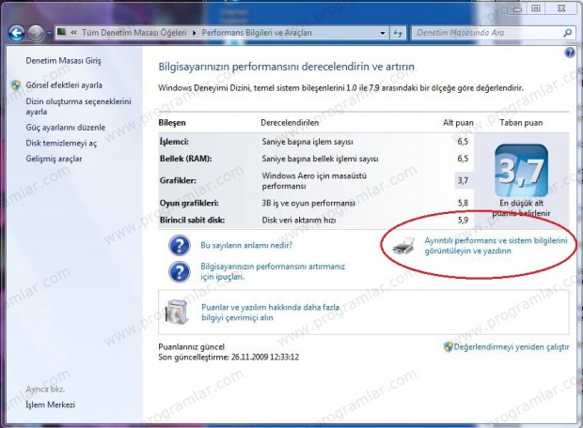Image resolution: width=583 pixels, height=428 pixels.
Task: Open 'Bilgisayarınızın performansını artırmanız için ipuçları' link
Action: point(273,271)
